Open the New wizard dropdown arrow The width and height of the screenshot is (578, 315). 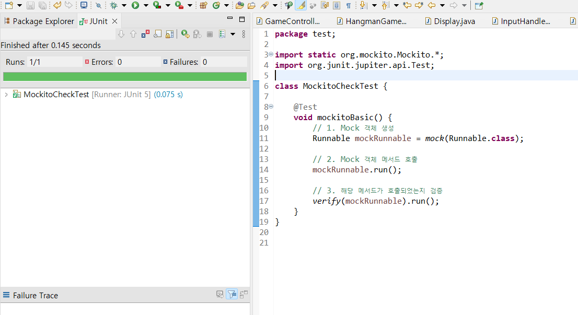[x=19, y=6]
